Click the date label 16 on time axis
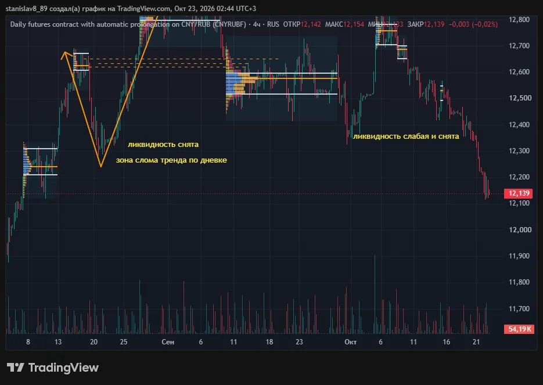 pyautogui.click(x=447, y=342)
